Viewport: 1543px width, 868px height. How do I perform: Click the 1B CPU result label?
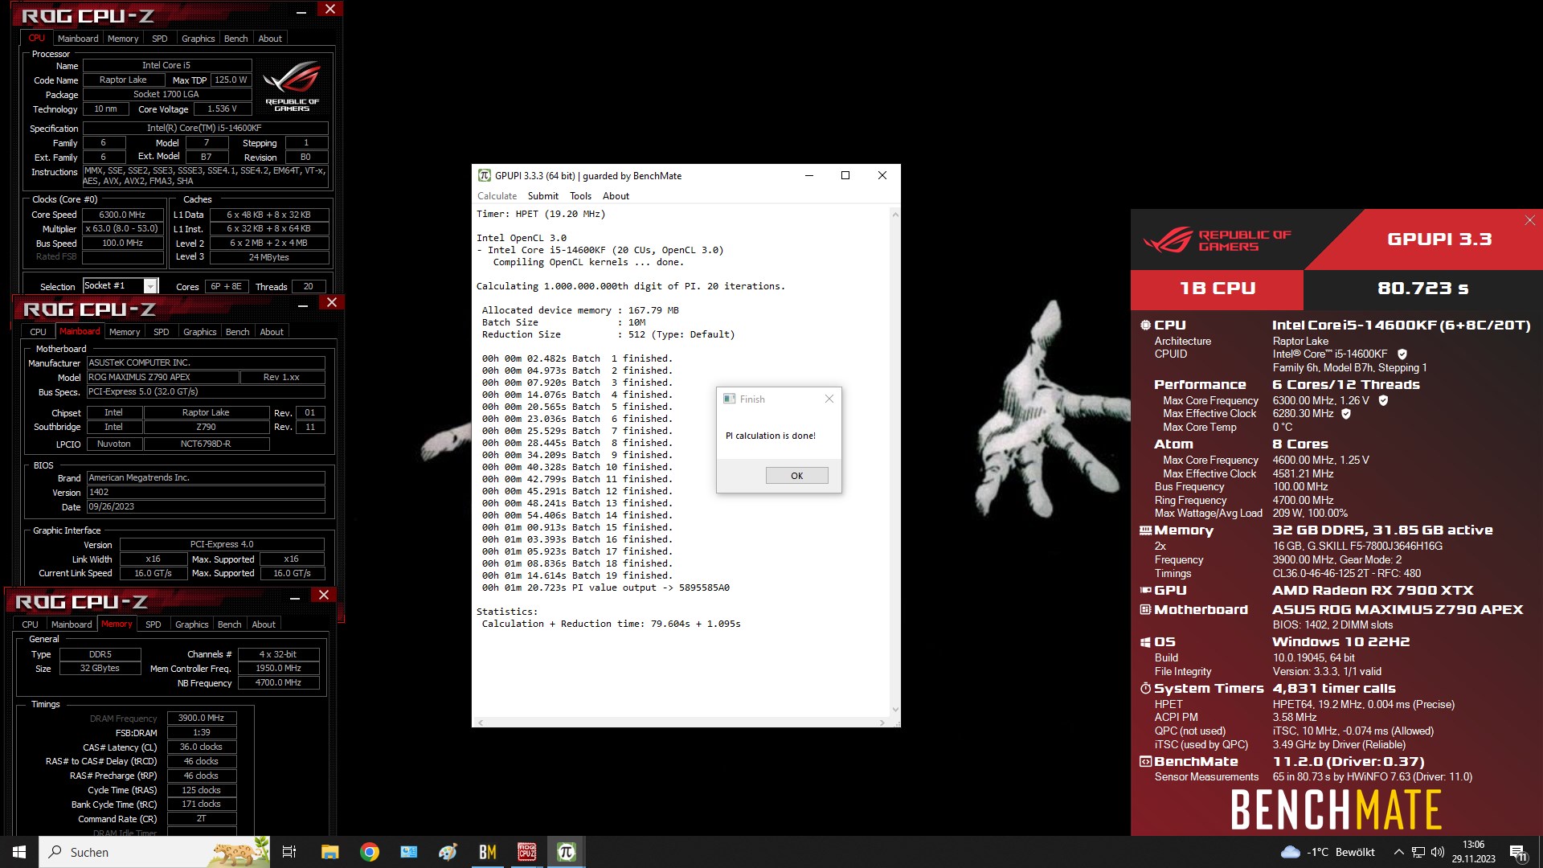point(1217,289)
